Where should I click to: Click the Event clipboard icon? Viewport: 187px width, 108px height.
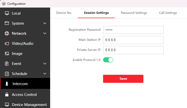[7, 64]
